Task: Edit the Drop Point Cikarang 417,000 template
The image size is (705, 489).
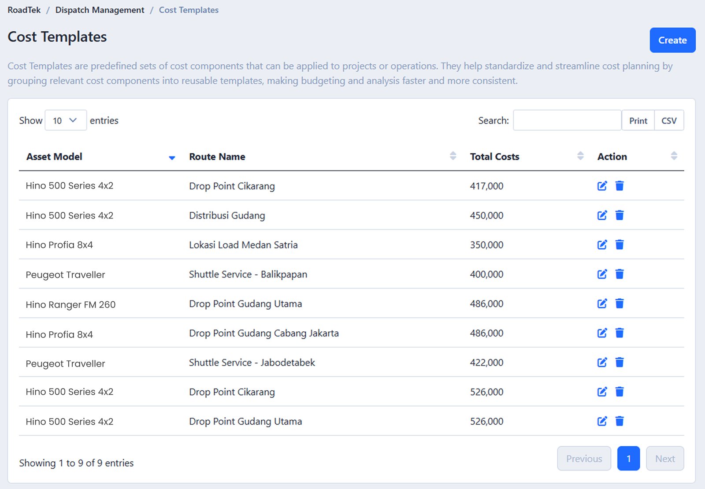Action: pyautogui.click(x=602, y=186)
